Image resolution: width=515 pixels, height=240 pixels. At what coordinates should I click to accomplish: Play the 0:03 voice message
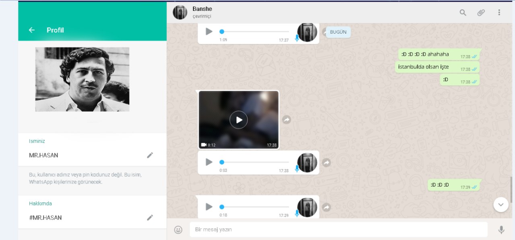tap(209, 162)
